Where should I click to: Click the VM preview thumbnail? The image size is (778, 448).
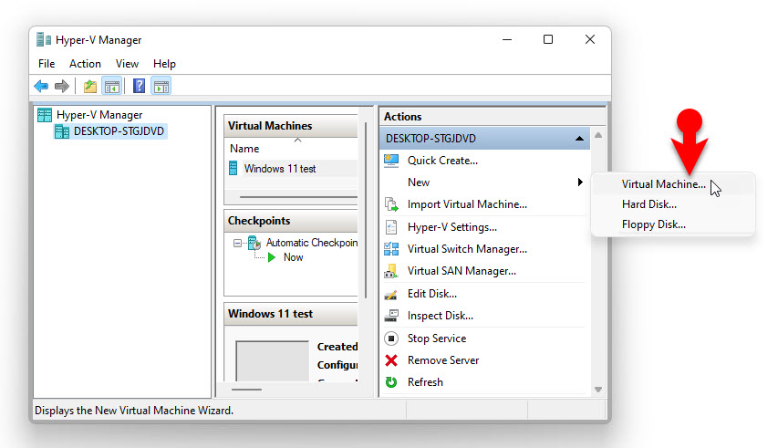273,360
